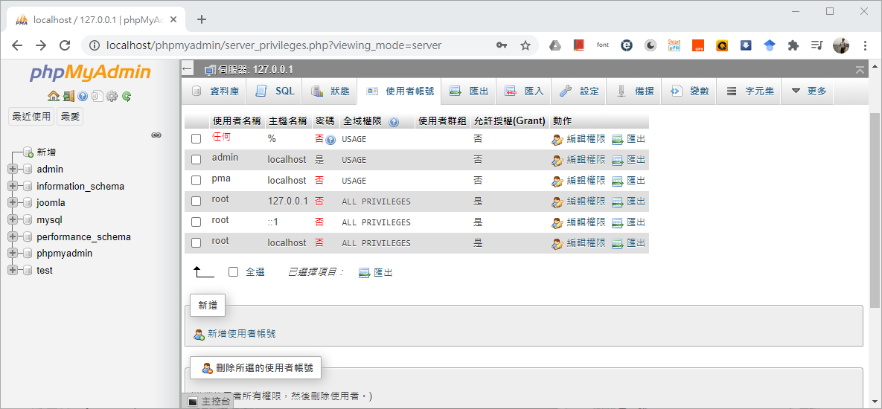Click the phpMyAdmin home icon

coord(54,96)
